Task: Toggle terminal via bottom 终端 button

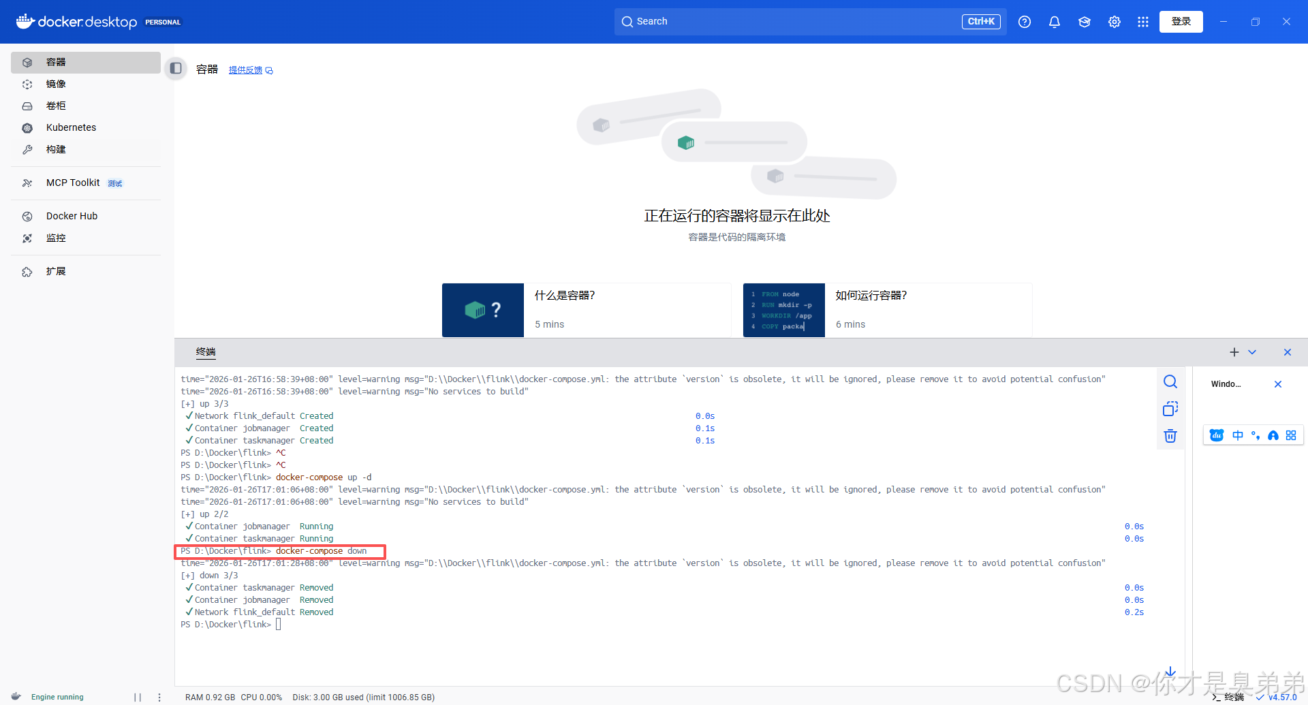Action: tap(1228, 697)
